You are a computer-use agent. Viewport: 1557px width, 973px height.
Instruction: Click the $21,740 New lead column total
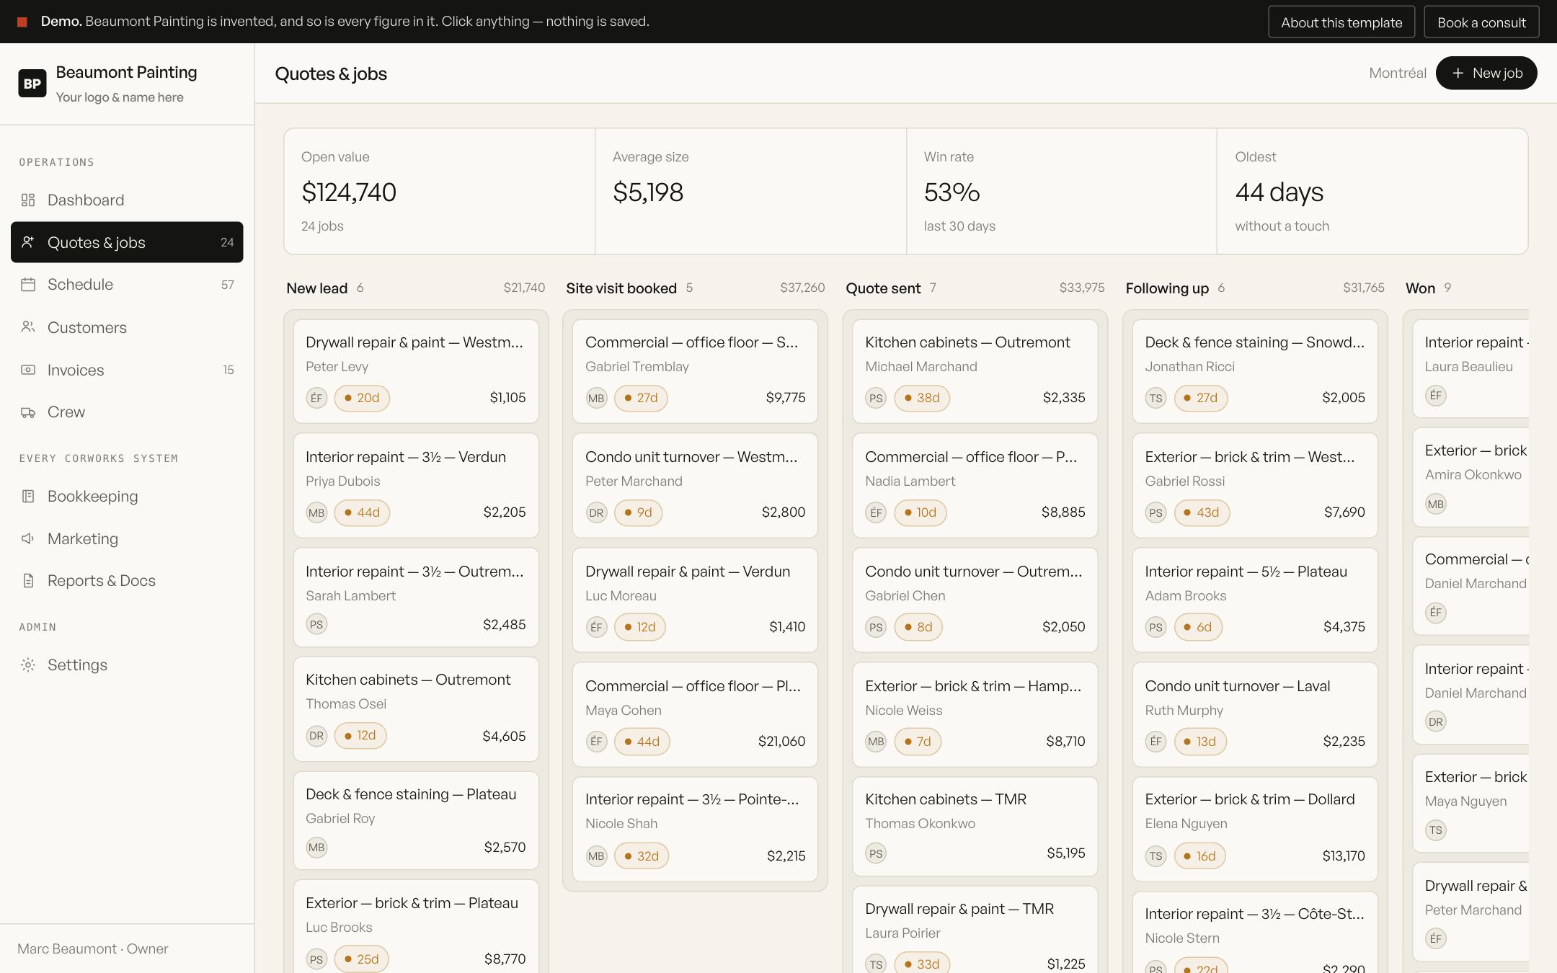coord(524,288)
